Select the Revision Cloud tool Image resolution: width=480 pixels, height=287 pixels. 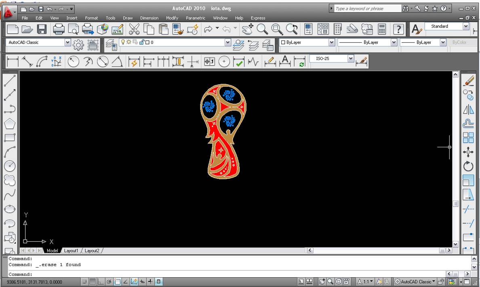click(10, 180)
